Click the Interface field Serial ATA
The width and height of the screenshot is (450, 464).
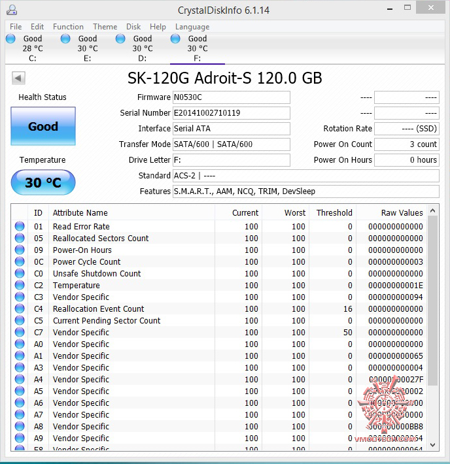pos(232,129)
